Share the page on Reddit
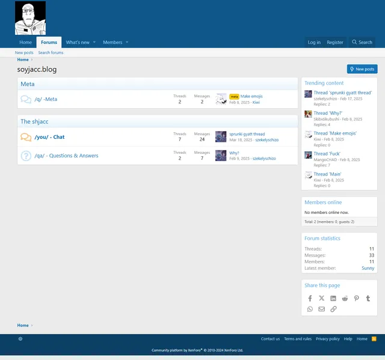Image resolution: width=385 pixels, height=360 pixels. [x=345, y=298]
